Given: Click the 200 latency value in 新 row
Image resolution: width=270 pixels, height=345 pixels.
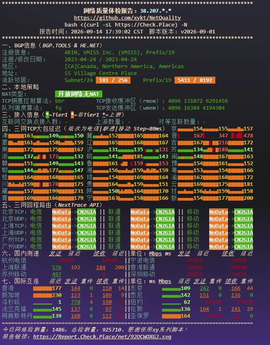Looking at the screenshot, I should click(248, 198).
